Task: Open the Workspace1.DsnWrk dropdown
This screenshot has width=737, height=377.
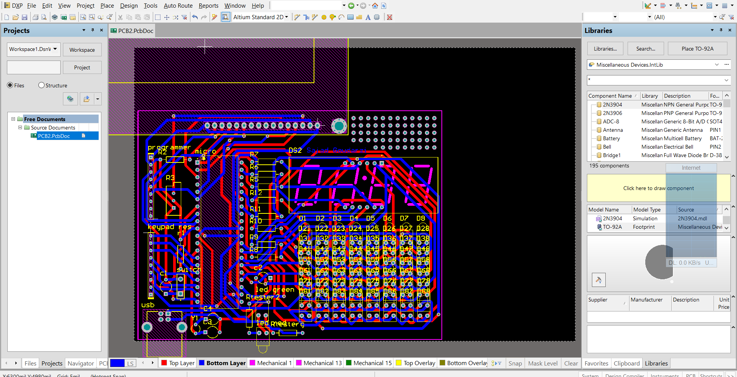Action: (x=55, y=49)
